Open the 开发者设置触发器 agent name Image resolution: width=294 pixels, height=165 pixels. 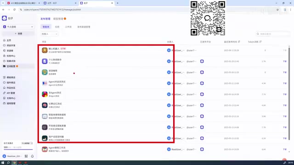tap(57, 126)
